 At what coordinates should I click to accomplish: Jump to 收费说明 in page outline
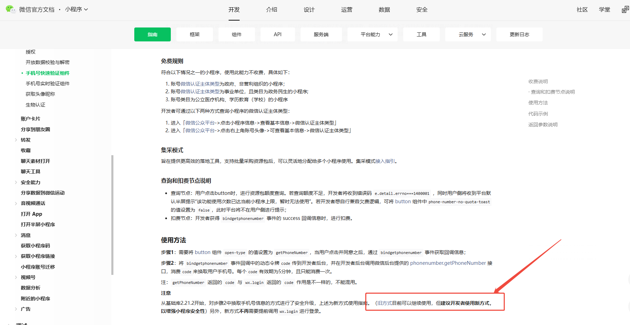pos(538,81)
